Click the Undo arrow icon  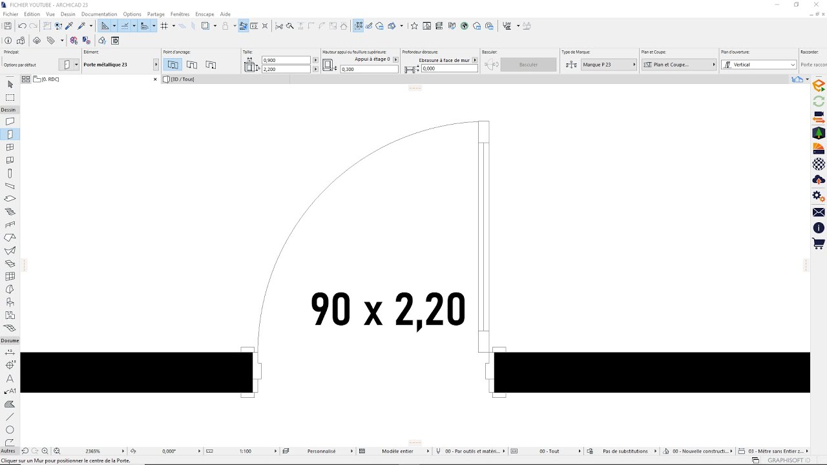pos(22,26)
